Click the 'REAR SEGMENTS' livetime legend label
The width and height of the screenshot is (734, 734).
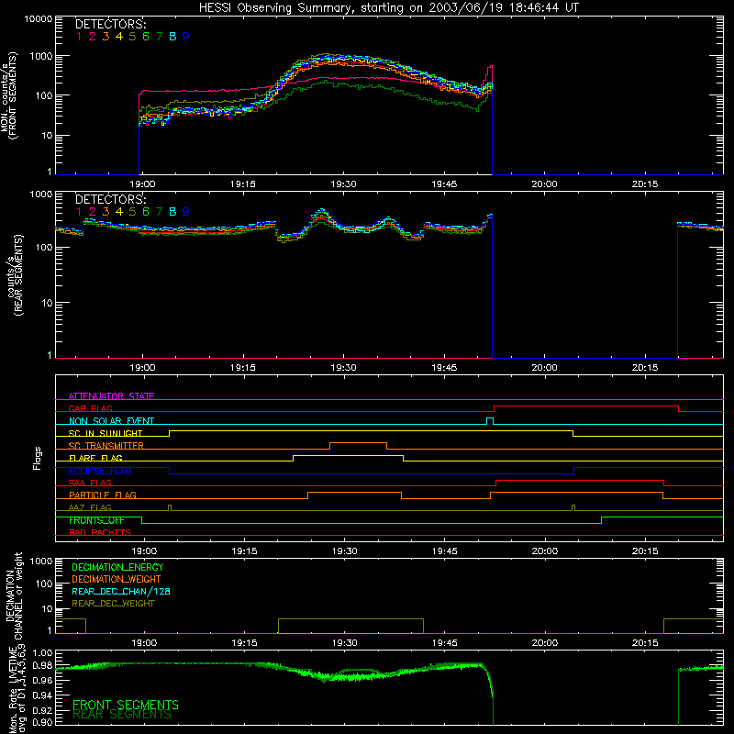[122, 715]
